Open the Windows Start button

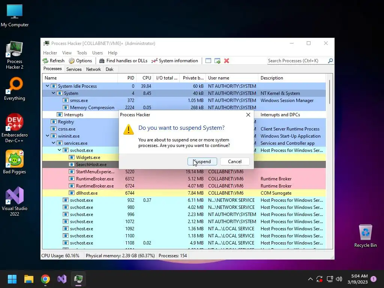(12, 279)
